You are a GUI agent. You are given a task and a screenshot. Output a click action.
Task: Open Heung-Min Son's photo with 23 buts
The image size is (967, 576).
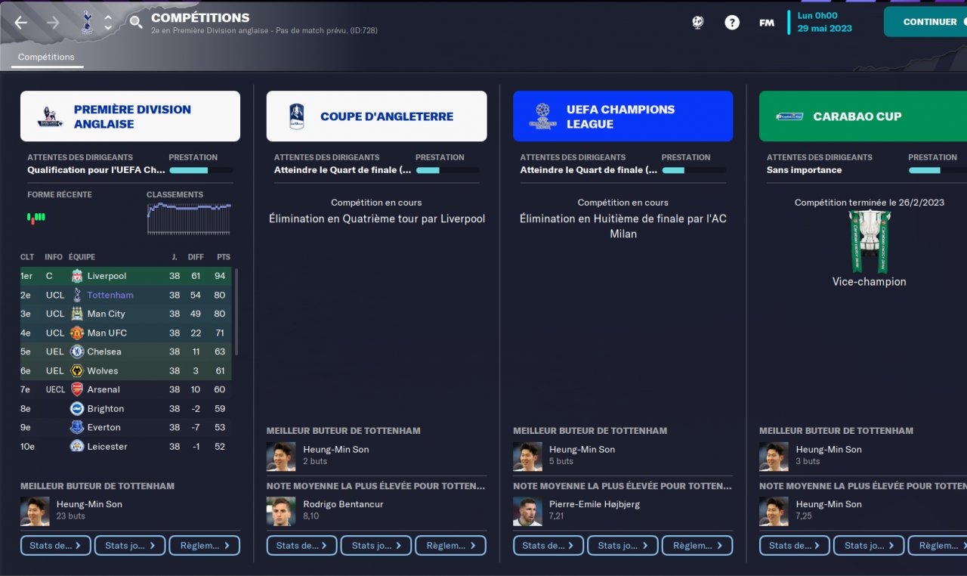pos(35,512)
